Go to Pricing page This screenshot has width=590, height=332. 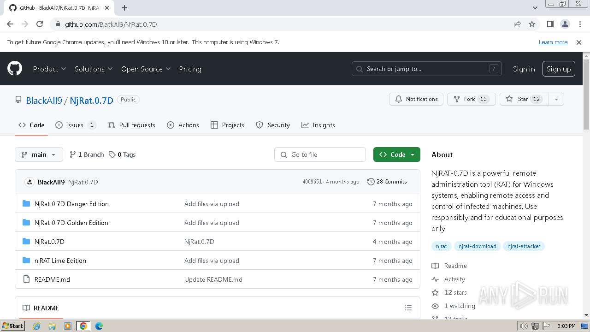point(190,69)
